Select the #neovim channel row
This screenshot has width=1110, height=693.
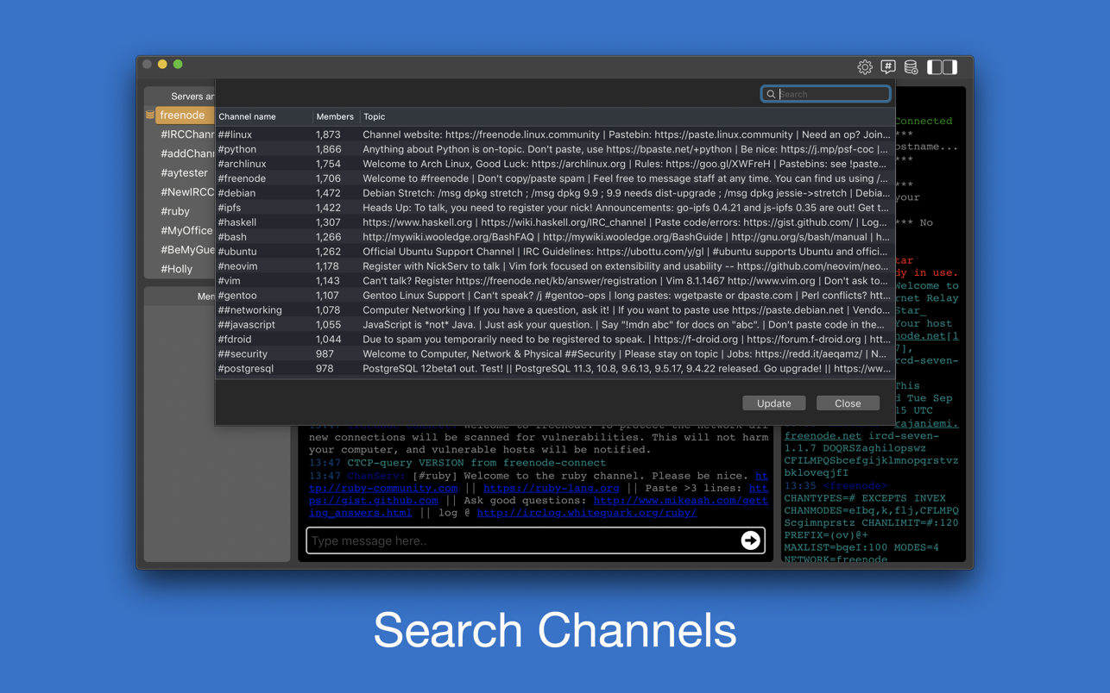[554, 266]
